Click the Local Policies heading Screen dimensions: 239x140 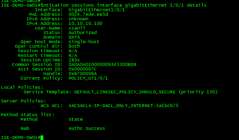22,87
